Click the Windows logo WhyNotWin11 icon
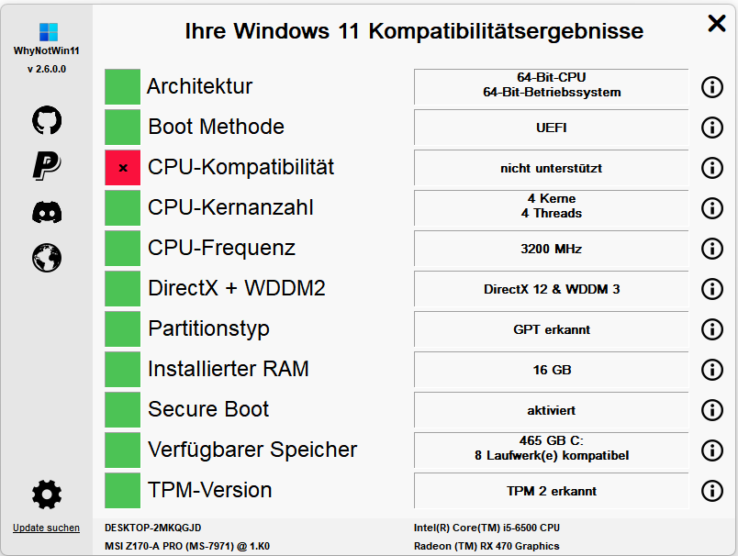738x556 pixels. 48,32
